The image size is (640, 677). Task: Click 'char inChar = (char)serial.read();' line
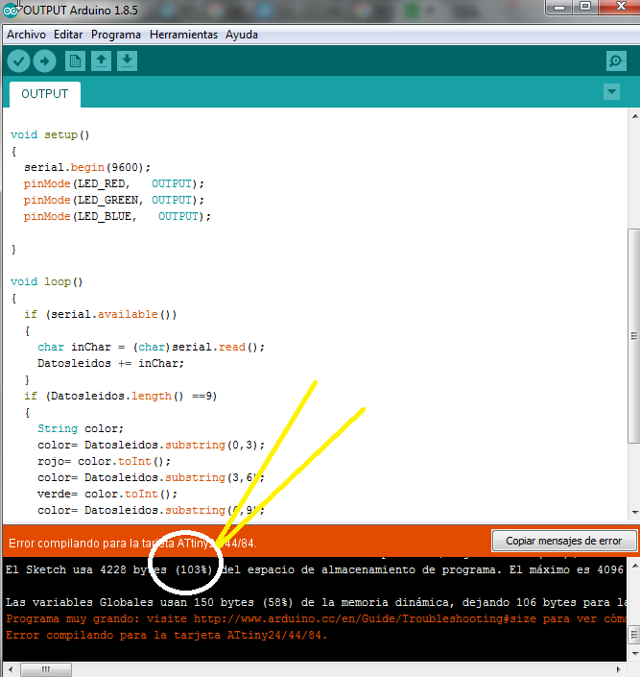pos(151,347)
